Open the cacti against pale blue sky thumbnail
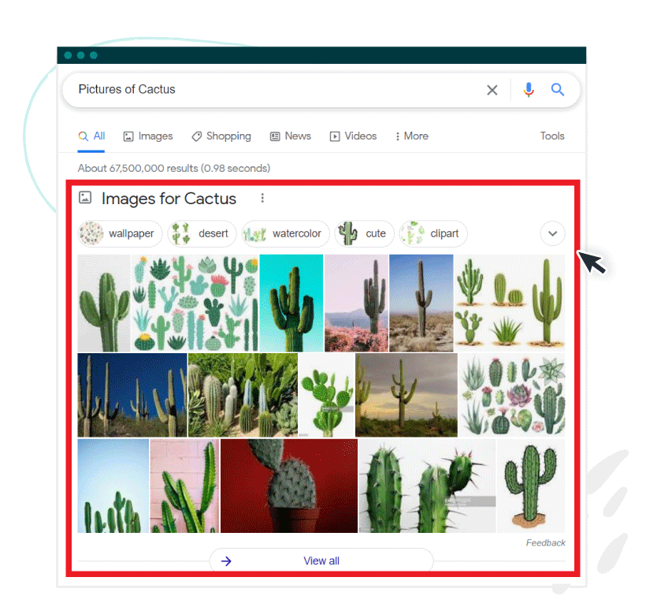646x607 pixels. (x=113, y=486)
